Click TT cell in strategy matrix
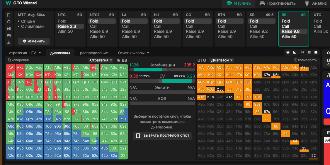This screenshot has width=330, height=165. [x=48, y=97]
